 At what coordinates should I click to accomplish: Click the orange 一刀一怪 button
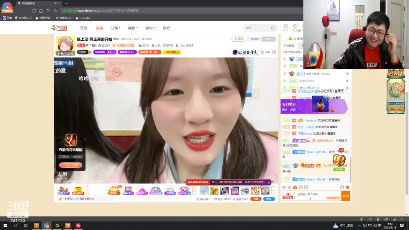click(71, 165)
